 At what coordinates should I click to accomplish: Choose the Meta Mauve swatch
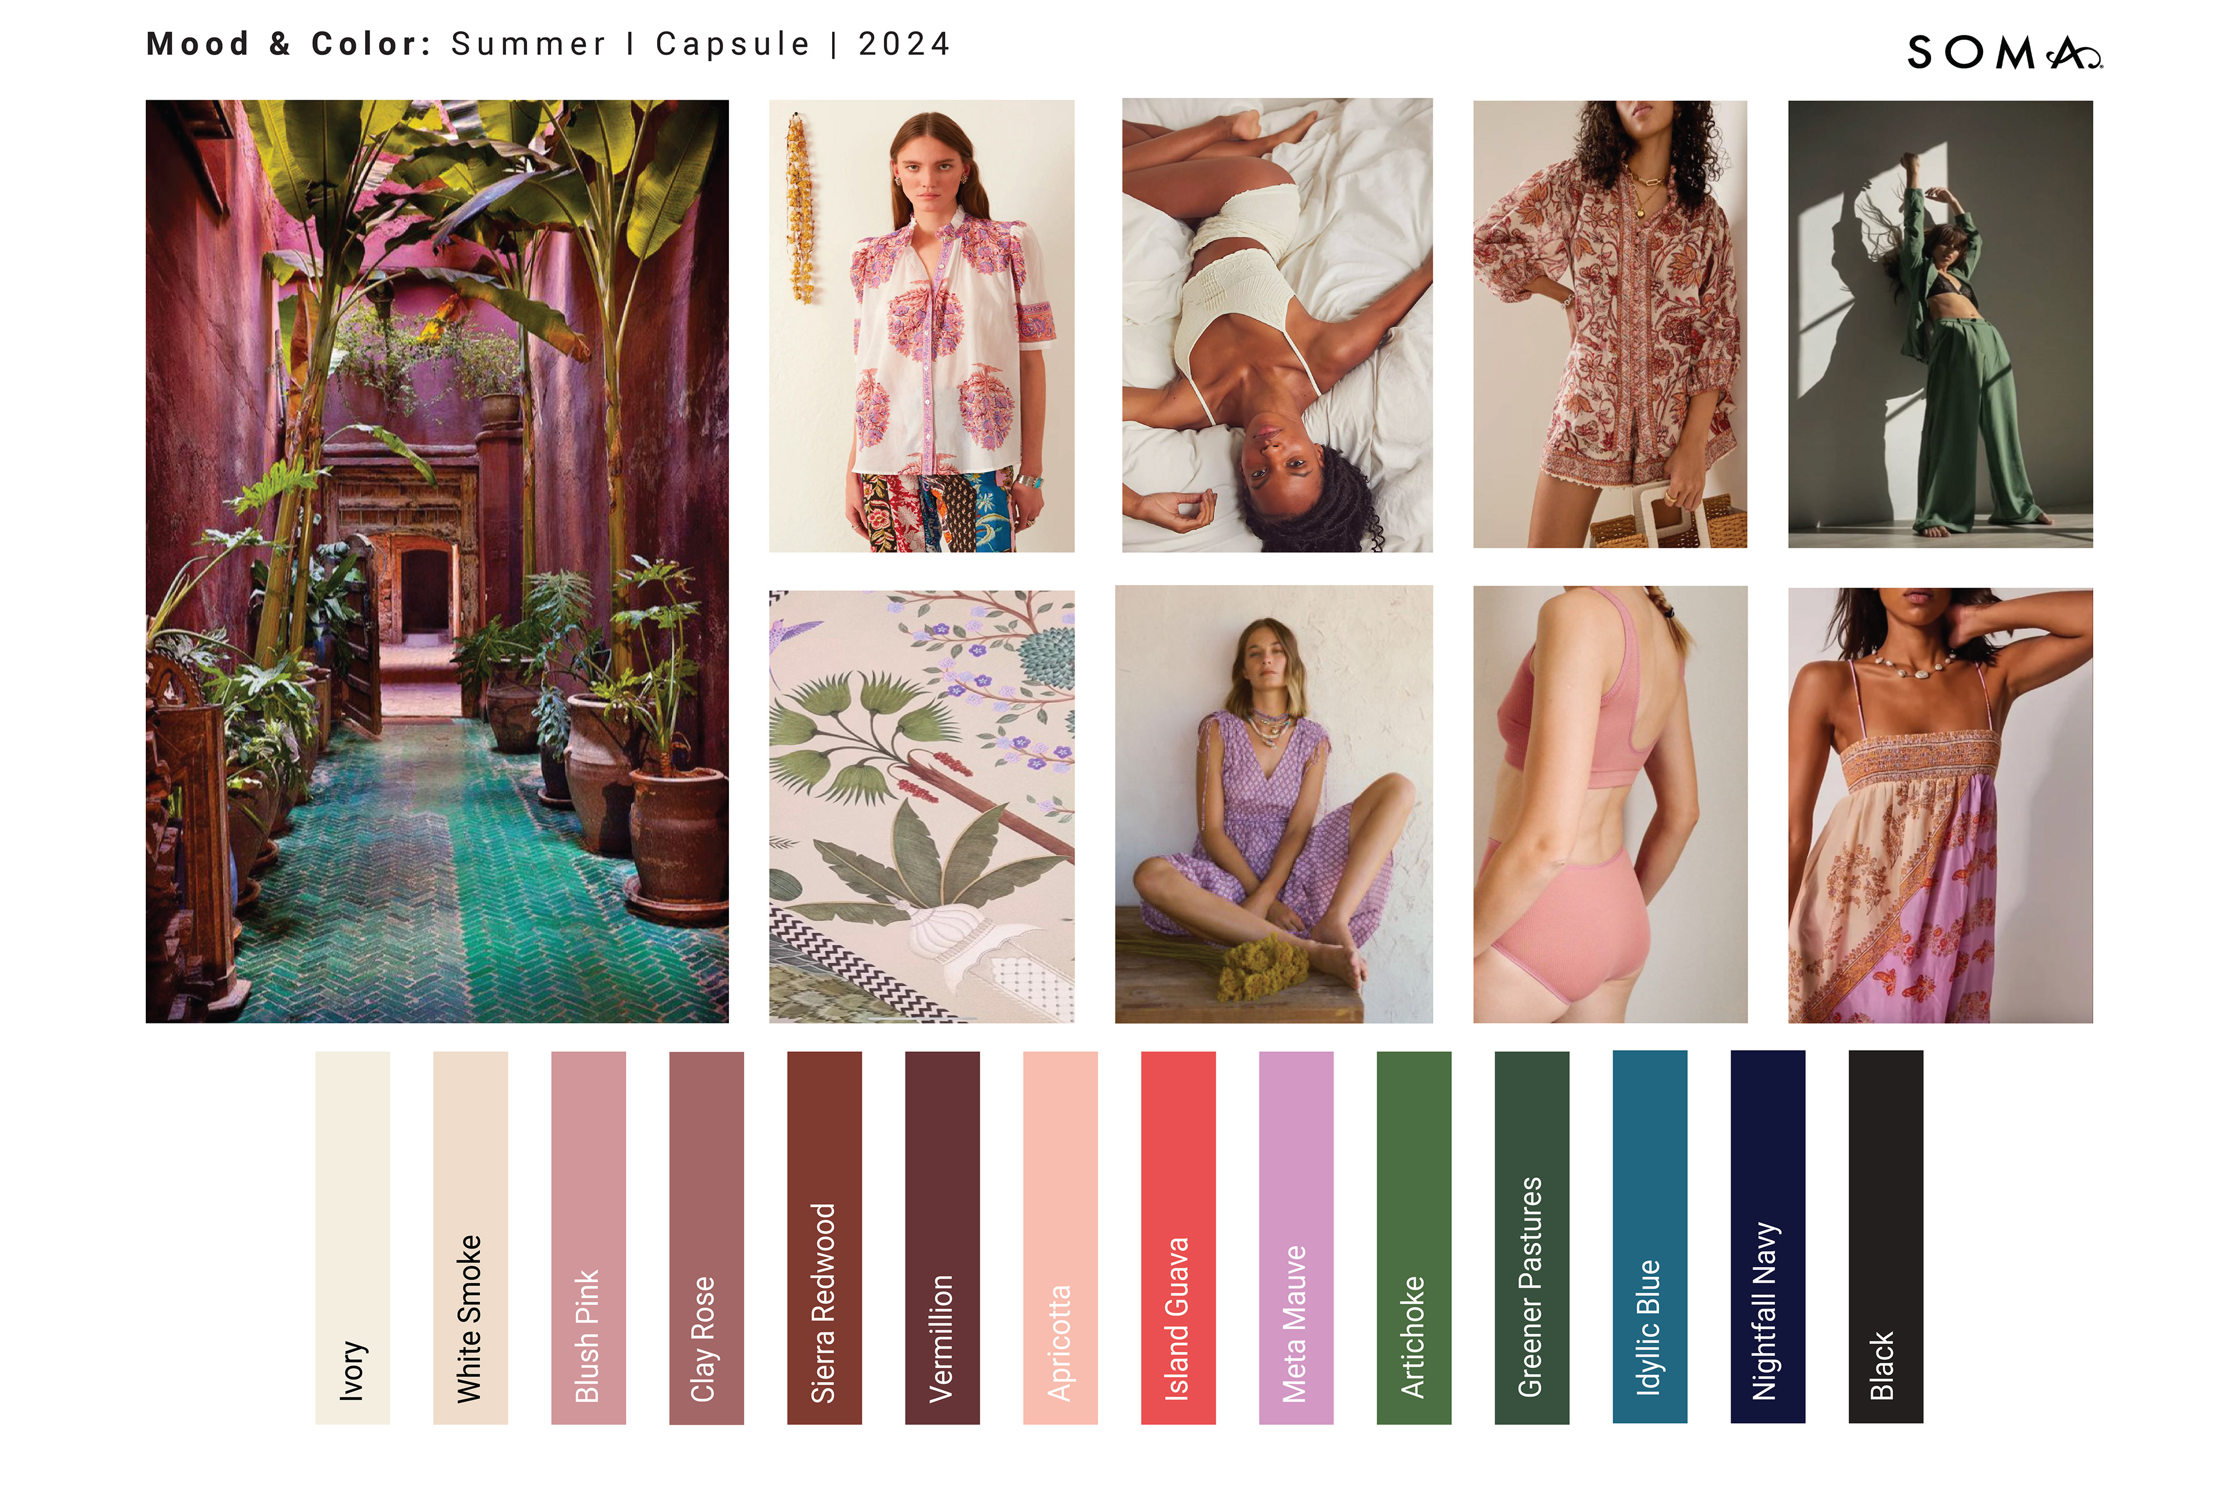1297,1237
